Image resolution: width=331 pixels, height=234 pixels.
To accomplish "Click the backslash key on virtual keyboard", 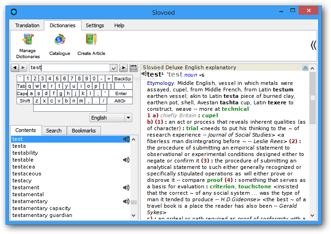I will (x=124, y=86).
